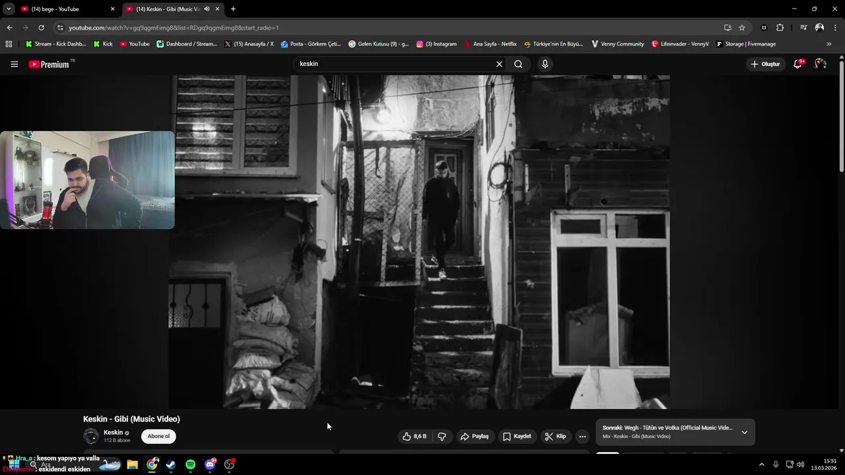
Task: Open 'Gelen Kutusu (9)' Gmail bookmark
Action: pos(379,44)
